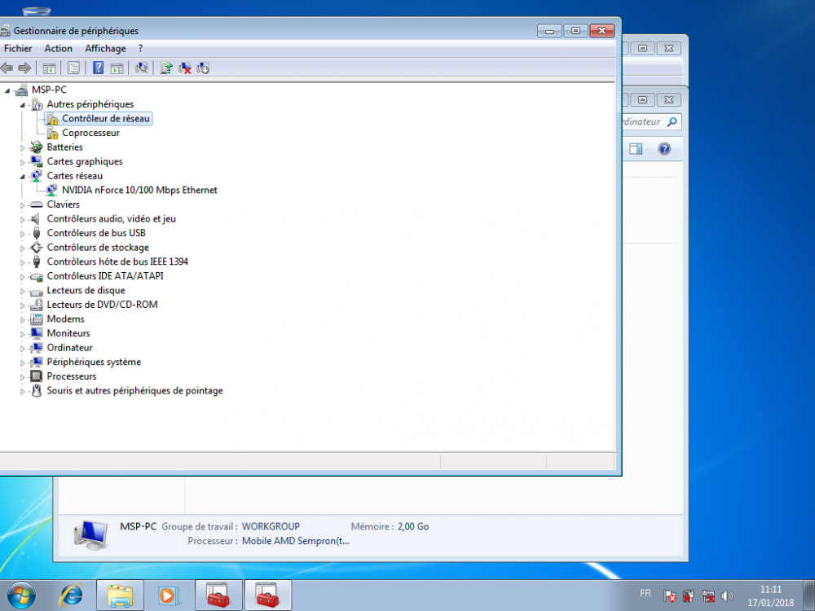
Task: Scan for hardware changes toolbar icon
Action: [x=141, y=68]
